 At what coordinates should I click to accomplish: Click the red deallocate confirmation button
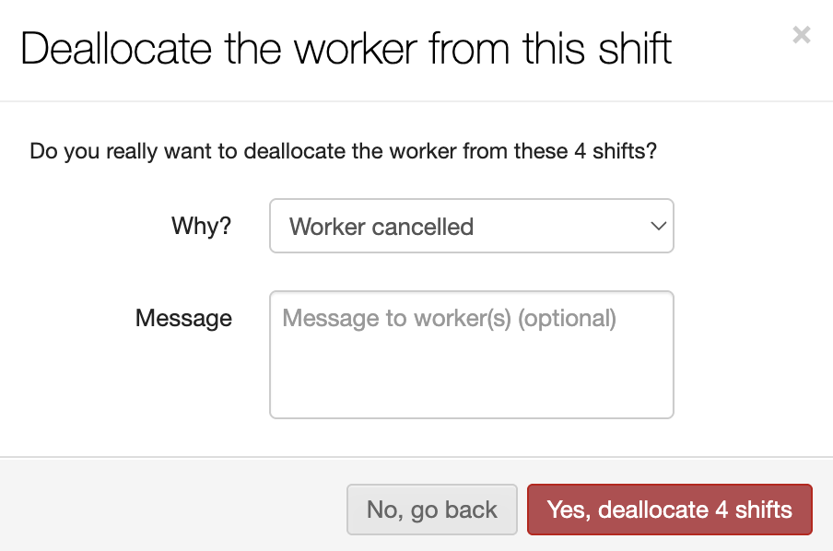669,510
